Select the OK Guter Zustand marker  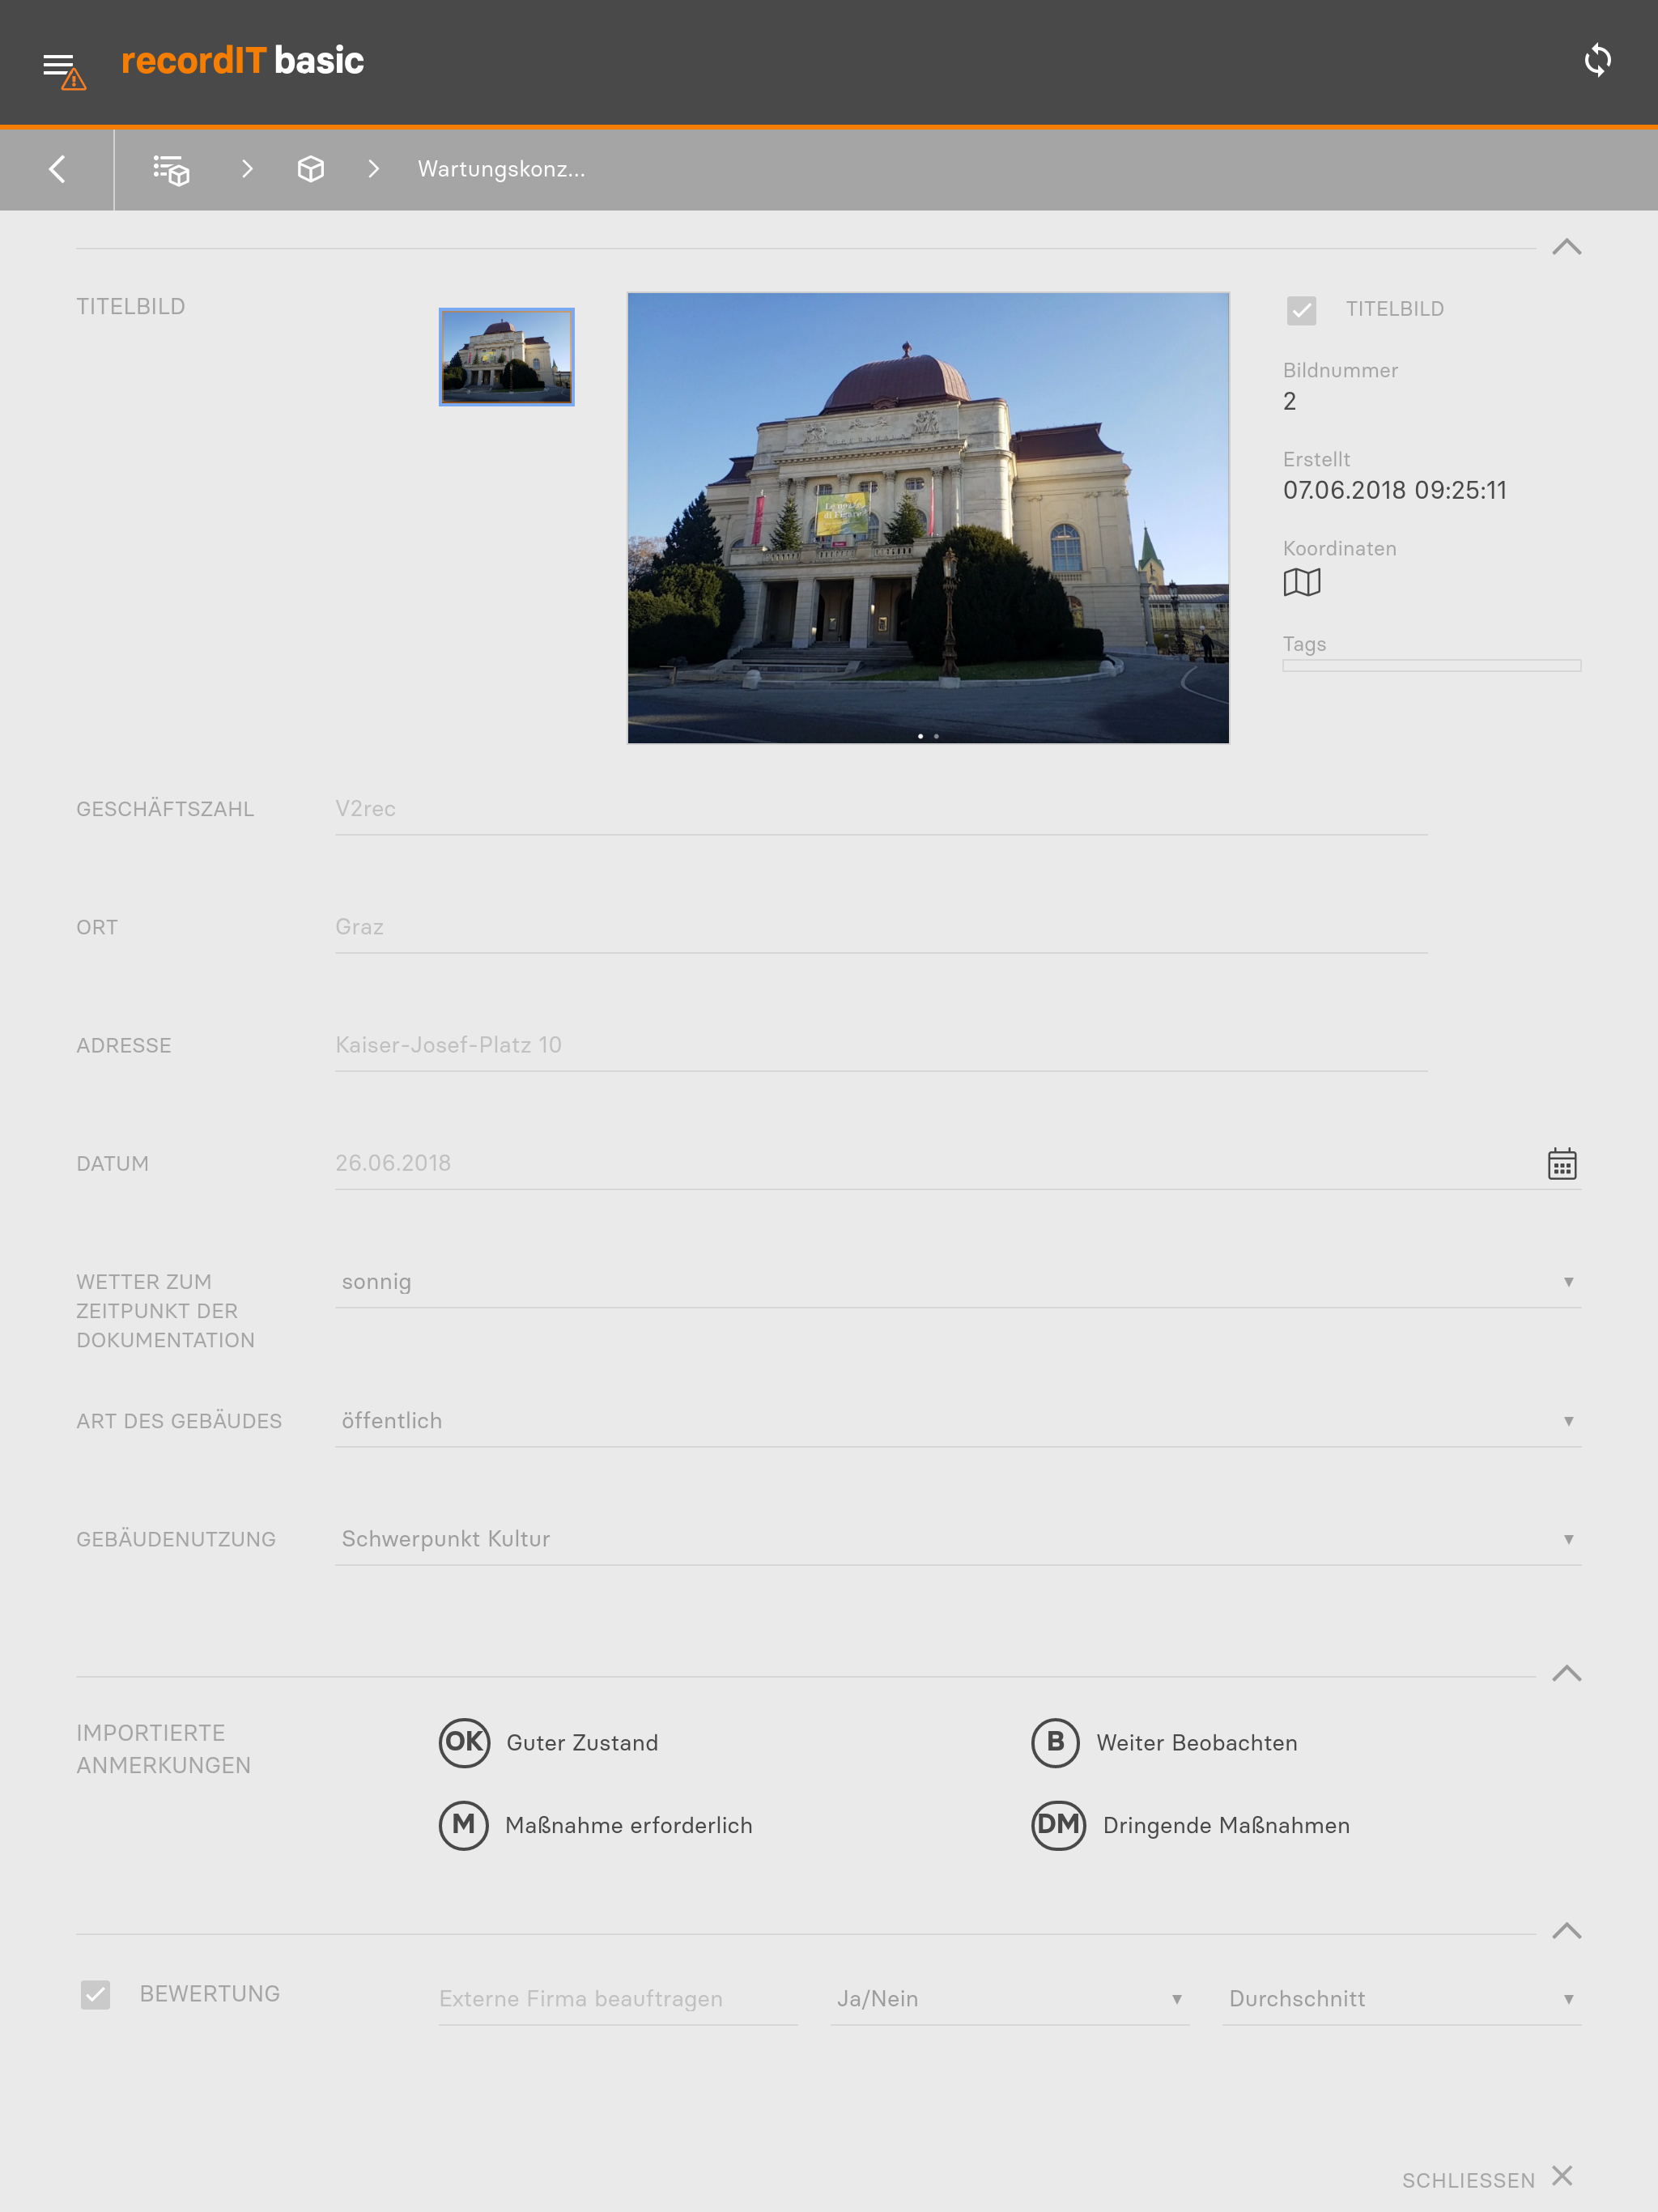[464, 1743]
